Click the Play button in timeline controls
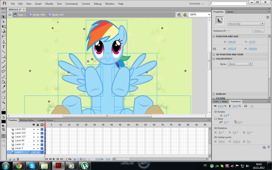272x170 pixels. pyautogui.click(x=54, y=159)
